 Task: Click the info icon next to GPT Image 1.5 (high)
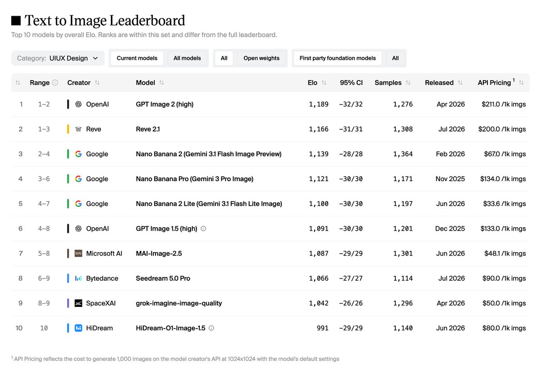point(203,228)
